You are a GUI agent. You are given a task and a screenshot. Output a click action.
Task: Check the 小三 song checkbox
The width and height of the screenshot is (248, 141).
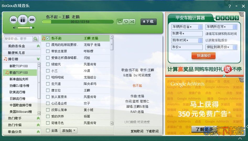(x=48, y=71)
